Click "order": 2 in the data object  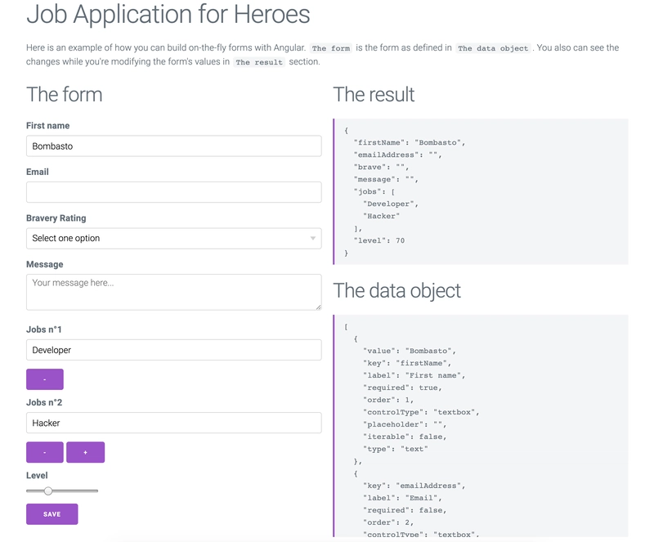point(387,522)
